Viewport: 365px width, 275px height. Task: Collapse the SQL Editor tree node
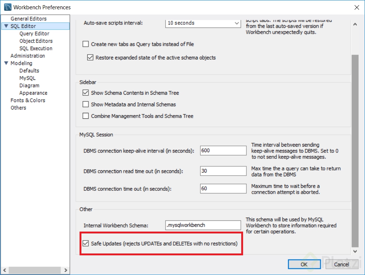click(6, 26)
